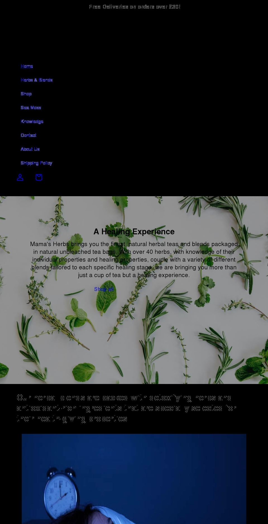Click the Mama's Herbs description paragraph
268x524 pixels.
[134, 260]
